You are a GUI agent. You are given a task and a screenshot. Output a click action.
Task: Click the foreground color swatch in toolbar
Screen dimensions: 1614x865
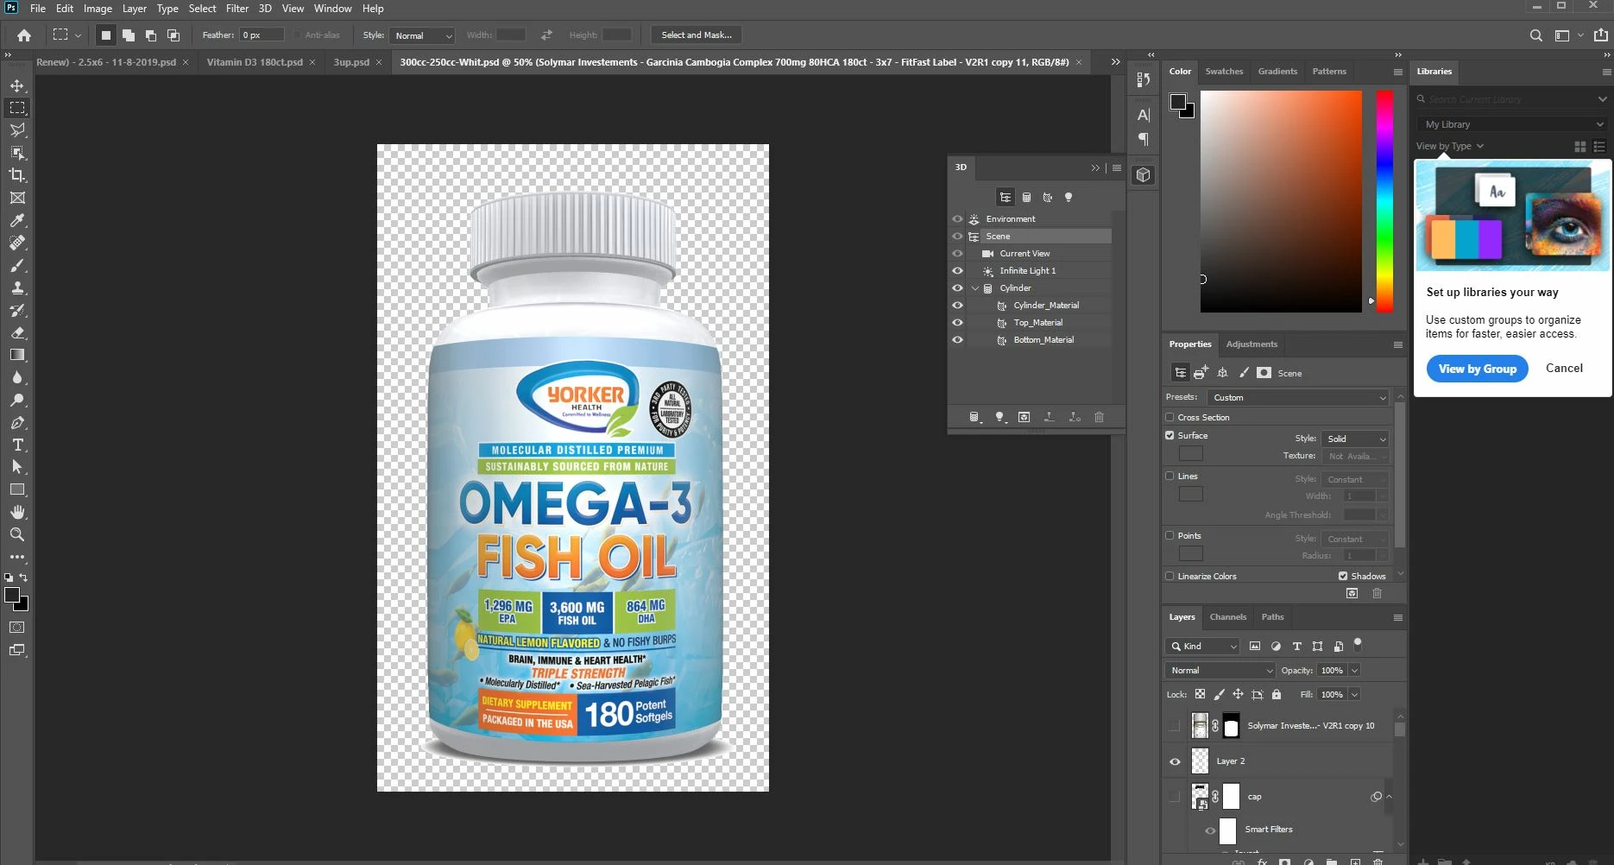tap(12, 595)
